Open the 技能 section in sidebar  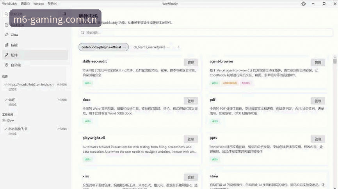pos(35,45)
